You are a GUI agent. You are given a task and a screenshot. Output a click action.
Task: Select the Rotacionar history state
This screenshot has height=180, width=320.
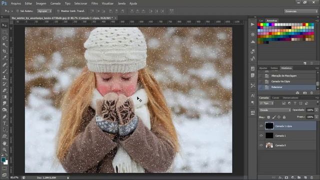287,87
